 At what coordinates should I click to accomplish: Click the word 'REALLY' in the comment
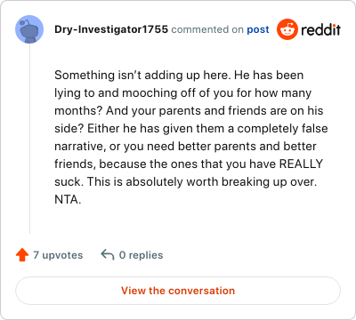pyautogui.click(x=301, y=164)
